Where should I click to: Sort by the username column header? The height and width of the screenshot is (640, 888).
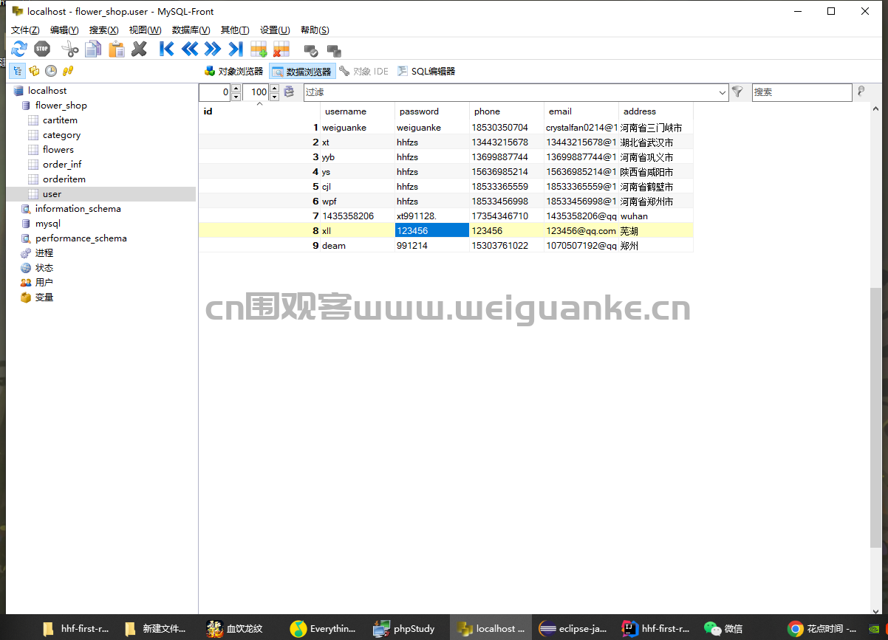point(358,111)
